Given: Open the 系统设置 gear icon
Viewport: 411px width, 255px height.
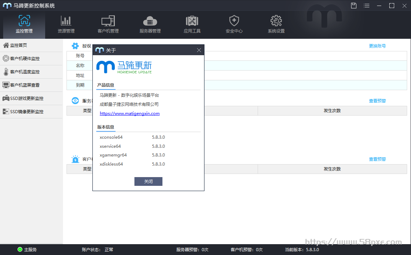Looking at the screenshot, I should 276,21.
